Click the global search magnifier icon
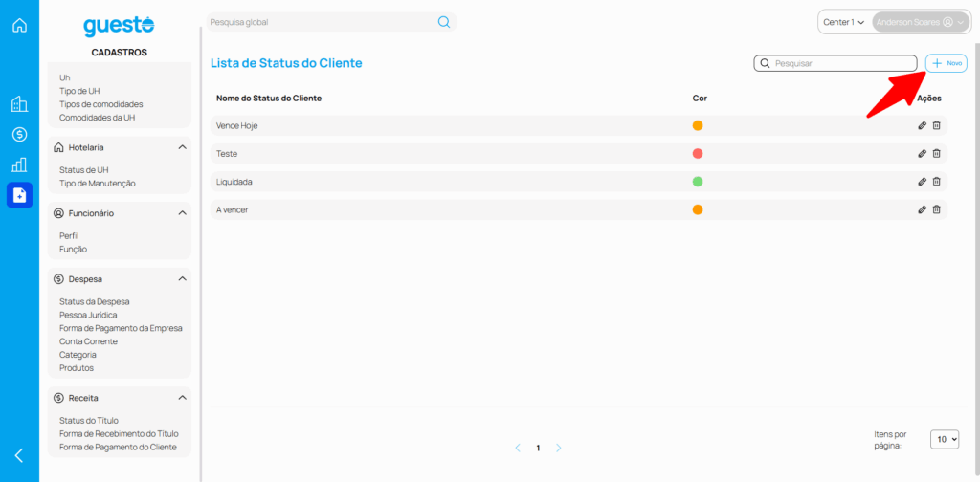 click(444, 22)
